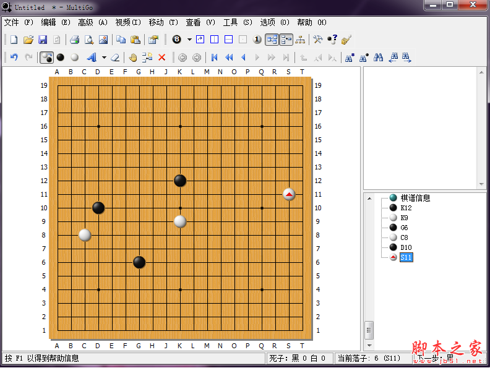The height and width of the screenshot is (368, 490).
Task: Open dropdown arrow beside text label tool
Action: click(104, 58)
